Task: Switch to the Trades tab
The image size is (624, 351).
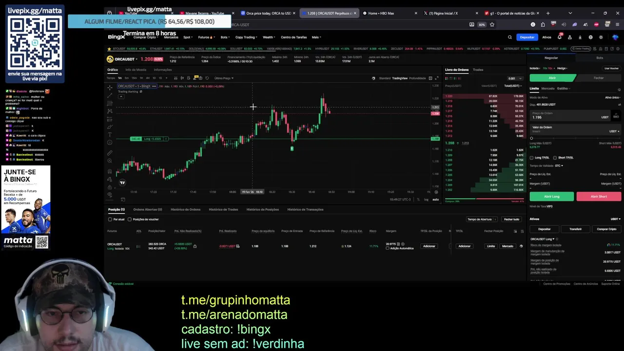Action: pyautogui.click(x=478, y=70)
